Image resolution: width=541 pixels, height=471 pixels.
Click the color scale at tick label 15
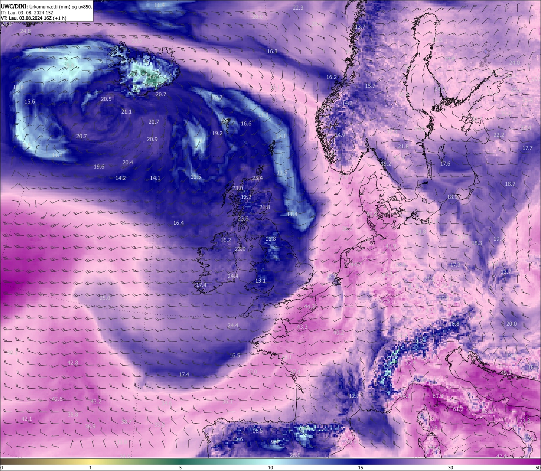coord(360,467)
